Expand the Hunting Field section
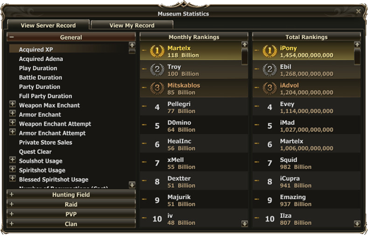Screen dimensions: 368x235 (x=71, y=194)
